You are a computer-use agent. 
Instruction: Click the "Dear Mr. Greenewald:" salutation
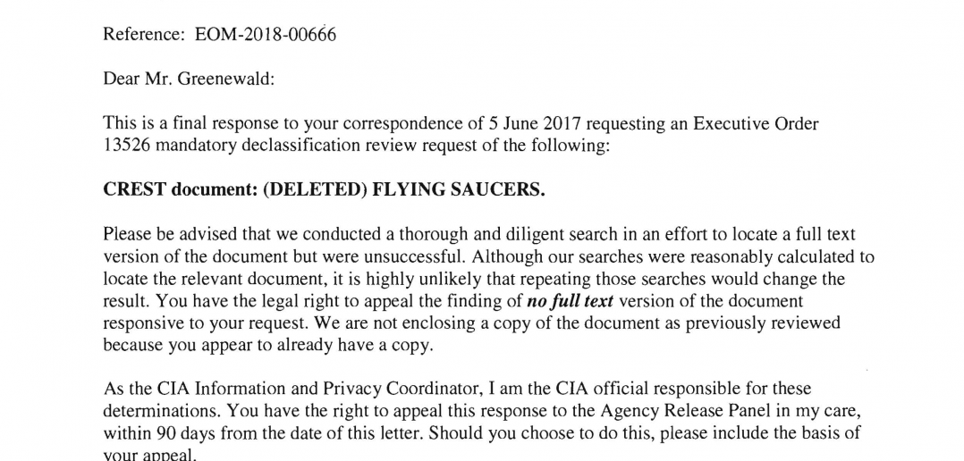click(190, 79)
